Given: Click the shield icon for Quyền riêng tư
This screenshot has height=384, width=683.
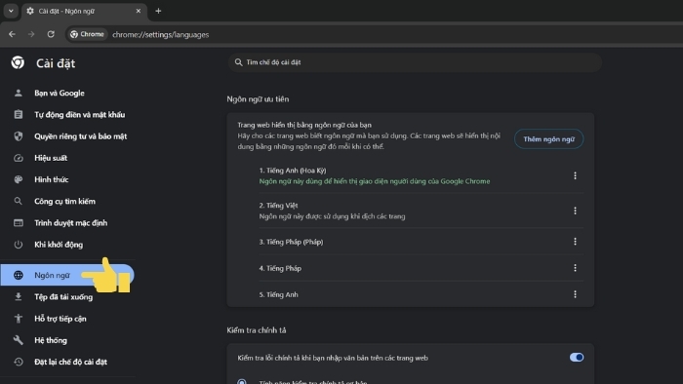Looking at the screenshot, I should point(18,136).
